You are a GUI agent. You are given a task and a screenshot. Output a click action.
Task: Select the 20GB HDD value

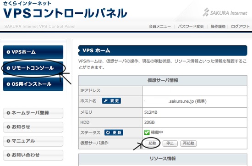pos(149,122)
